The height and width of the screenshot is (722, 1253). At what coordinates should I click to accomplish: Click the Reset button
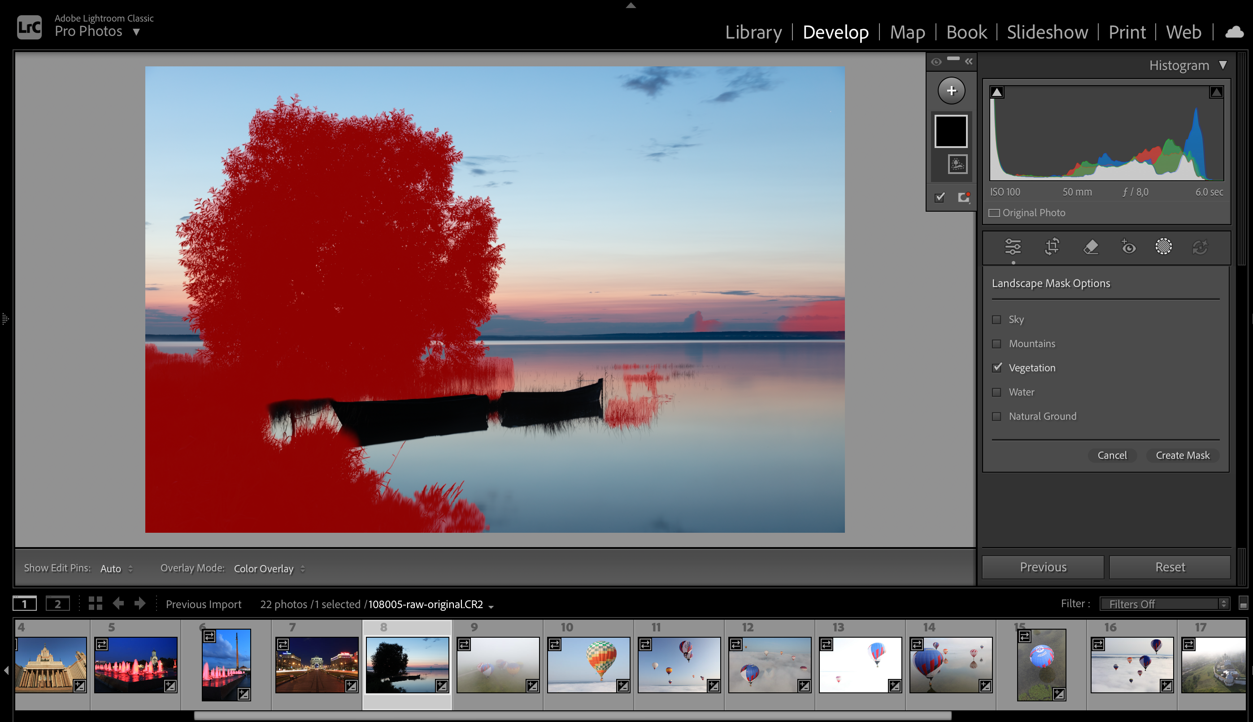(1170, 567)
